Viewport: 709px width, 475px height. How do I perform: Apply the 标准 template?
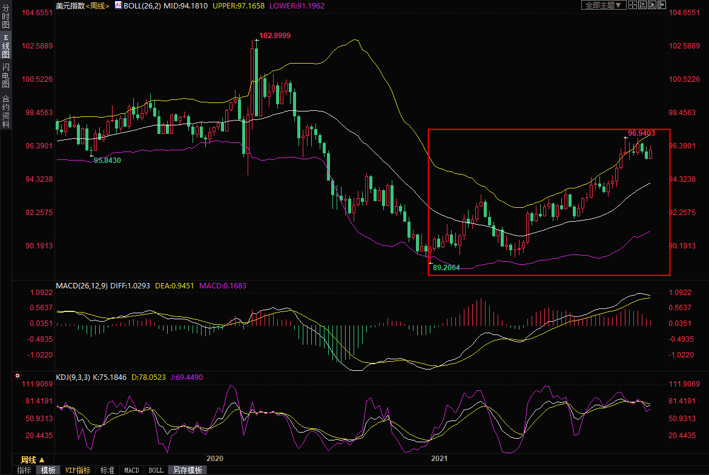point(107,470)
